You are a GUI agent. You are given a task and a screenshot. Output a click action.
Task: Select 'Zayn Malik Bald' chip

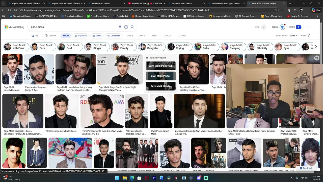click(70, 47)
